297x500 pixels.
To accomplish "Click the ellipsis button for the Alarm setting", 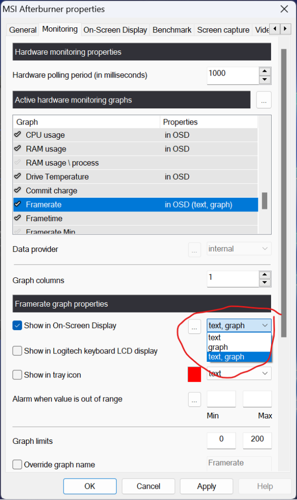I will click(x=194, y=399).
